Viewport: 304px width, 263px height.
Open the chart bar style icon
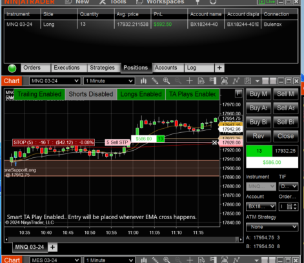tap(143, 81)
